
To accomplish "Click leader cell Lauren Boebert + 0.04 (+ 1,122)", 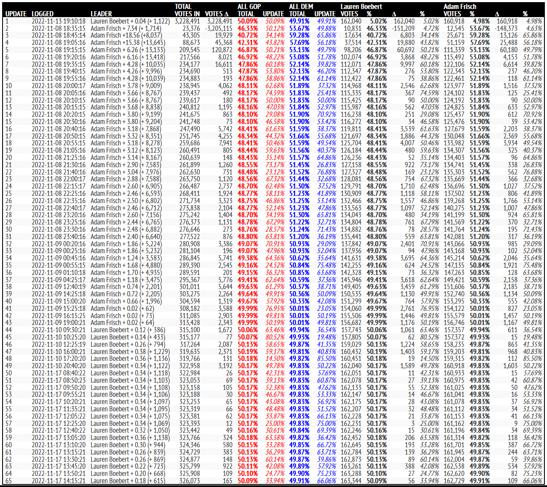I will (130, 21).
